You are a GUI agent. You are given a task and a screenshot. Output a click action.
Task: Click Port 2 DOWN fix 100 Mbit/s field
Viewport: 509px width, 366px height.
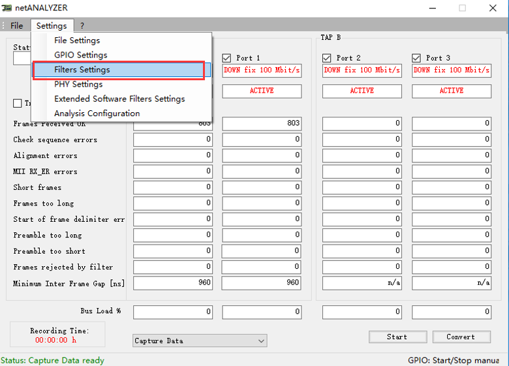[x=362, y=70]
